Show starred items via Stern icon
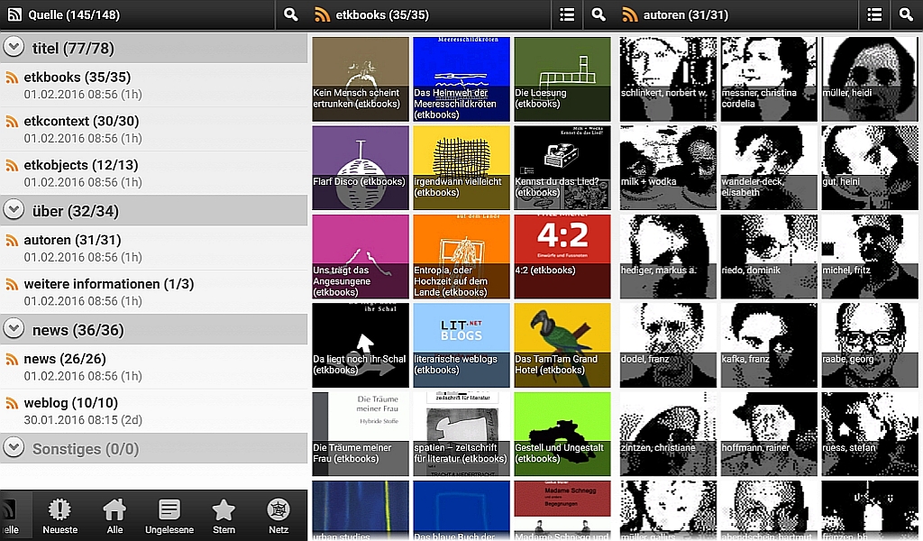923x541 pixels. [x=224, y=514]
